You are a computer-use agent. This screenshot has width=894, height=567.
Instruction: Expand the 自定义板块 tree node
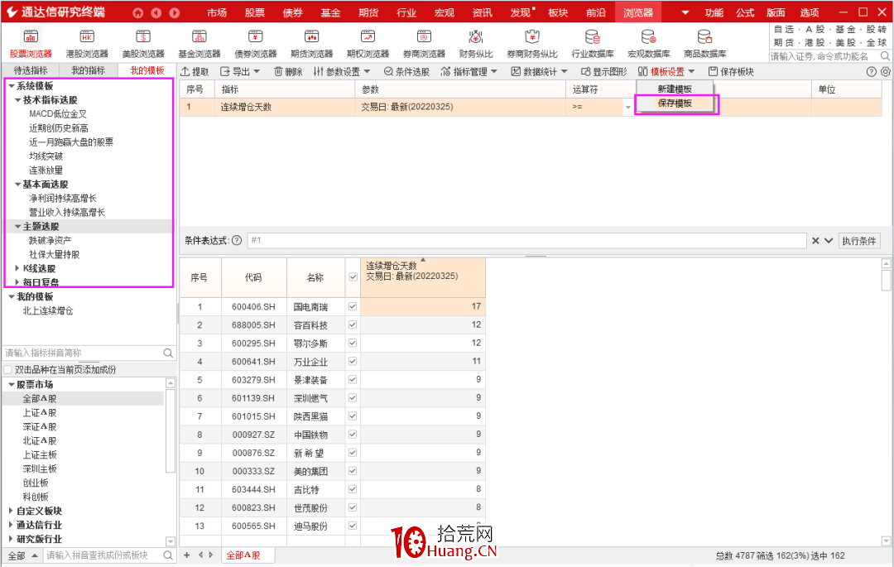coord(11,511)
